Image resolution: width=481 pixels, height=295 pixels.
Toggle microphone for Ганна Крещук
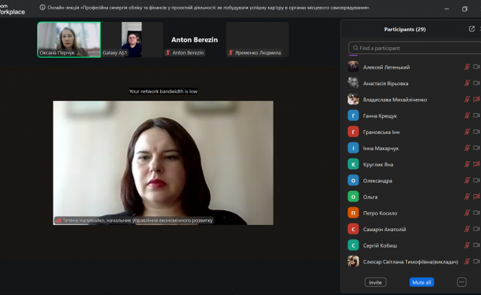(467, 116)
